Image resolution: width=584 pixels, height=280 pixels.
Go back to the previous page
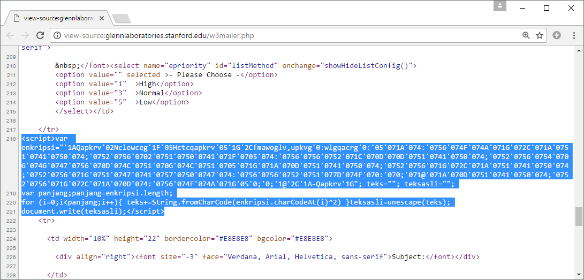click(x=10, y=35)
